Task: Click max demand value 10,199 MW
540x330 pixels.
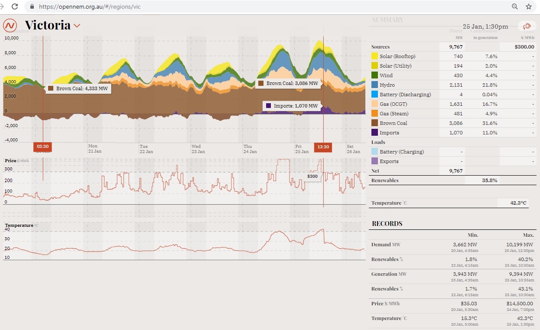Action: (x=520, y=245)
